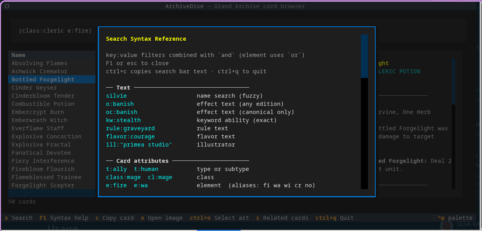
Task: Click the red icon at bottom right
Action: [x=447, y=225]
